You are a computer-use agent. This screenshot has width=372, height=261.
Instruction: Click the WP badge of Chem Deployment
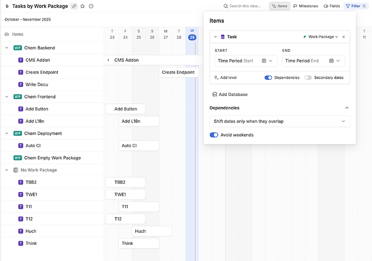18,134
